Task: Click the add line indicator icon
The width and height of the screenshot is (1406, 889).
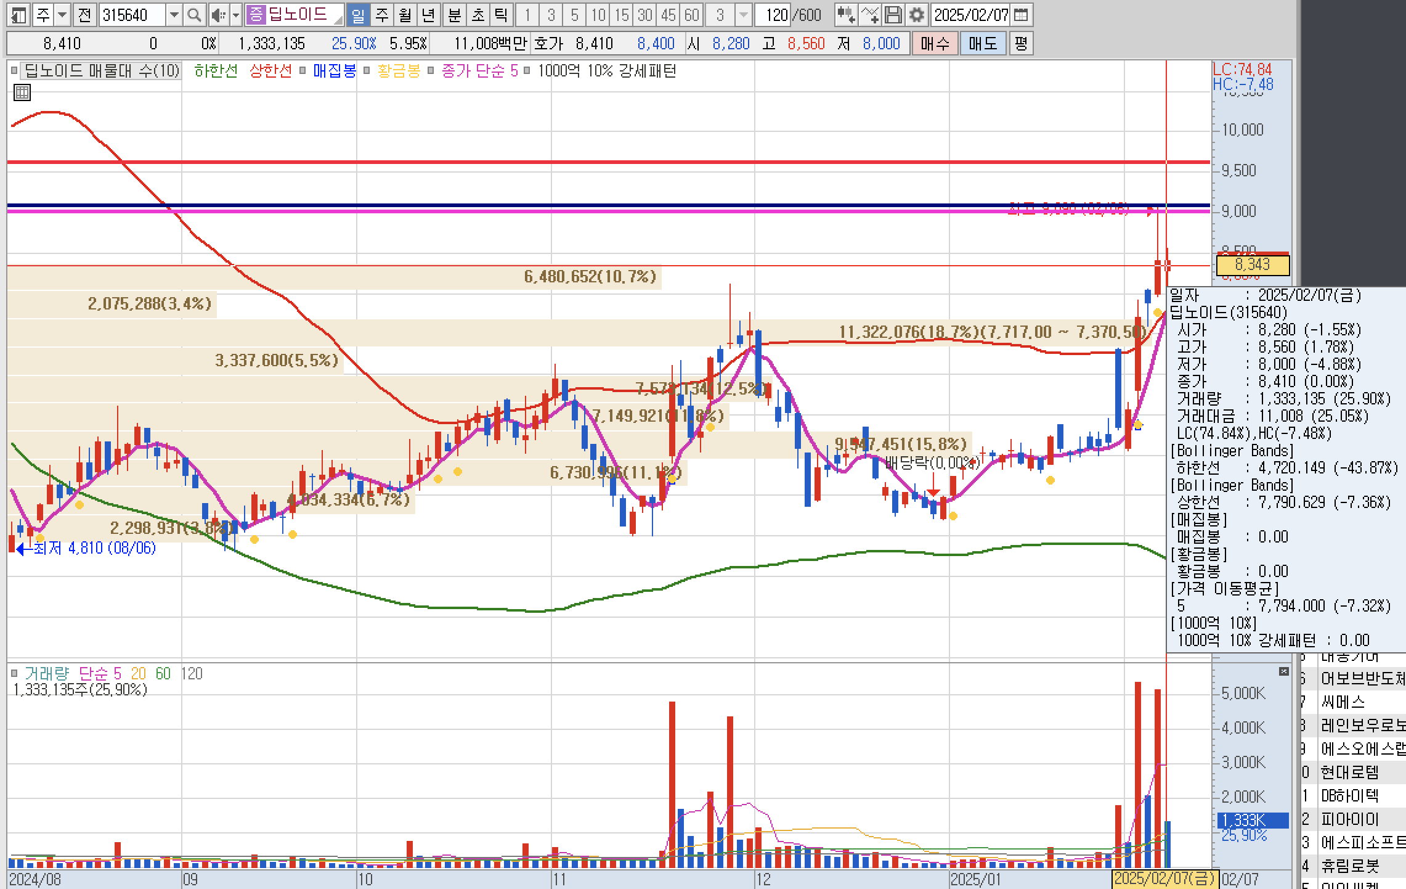Action: click(x=870, y=15)
